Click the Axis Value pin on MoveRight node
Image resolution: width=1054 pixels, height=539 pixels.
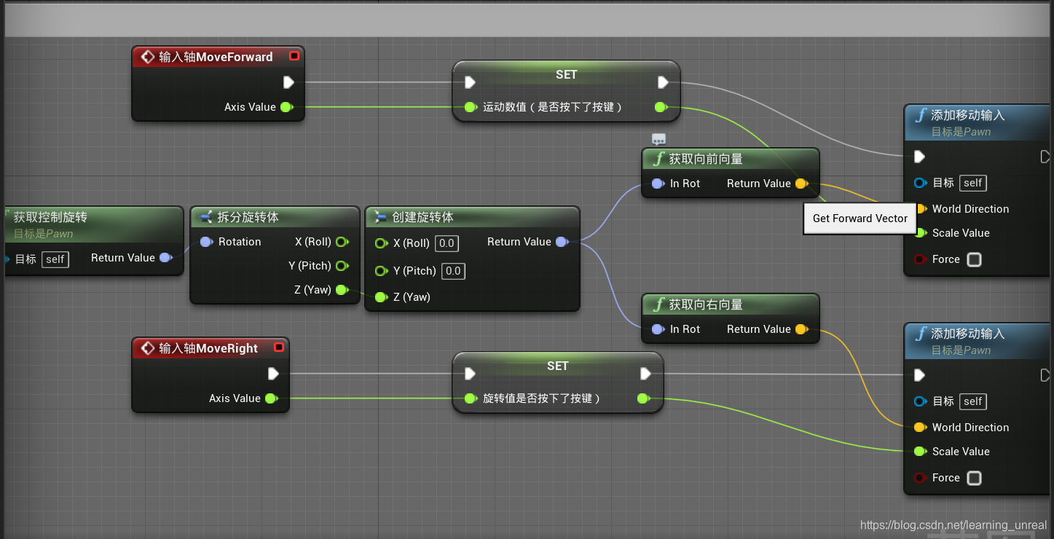tap(271, 398)
